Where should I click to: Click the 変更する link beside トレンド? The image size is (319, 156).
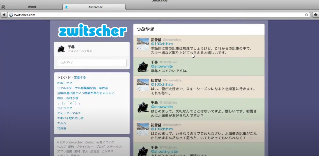[80, 77]
